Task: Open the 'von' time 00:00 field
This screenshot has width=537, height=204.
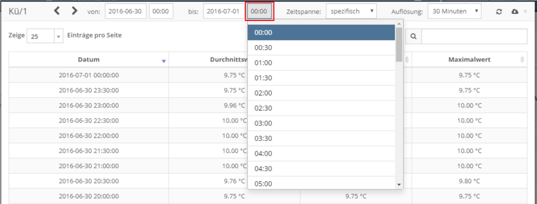Action: pyautogui.click(x=161, y=11)
